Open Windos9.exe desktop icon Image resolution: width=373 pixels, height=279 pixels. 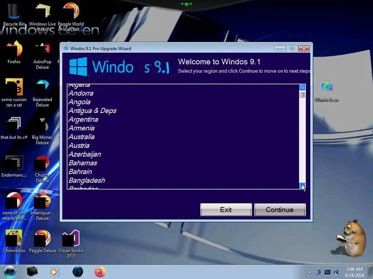pyautogui.click(x=327, y=90)
